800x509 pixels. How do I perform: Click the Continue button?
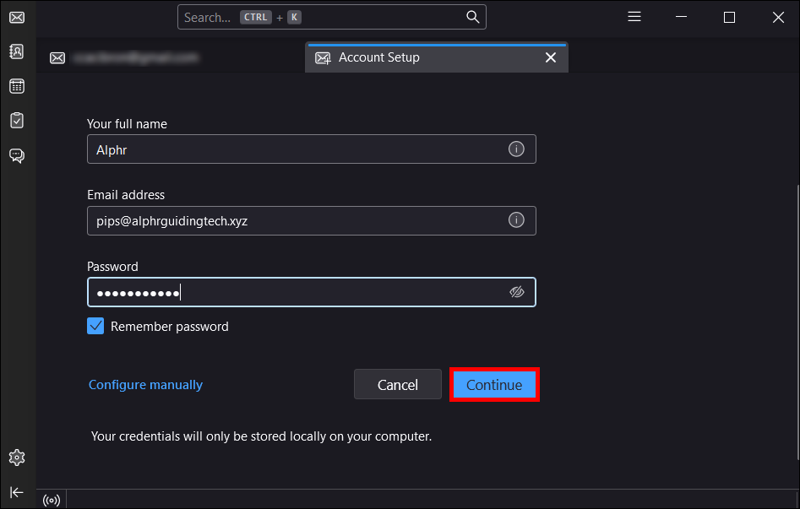coord(494,385)
